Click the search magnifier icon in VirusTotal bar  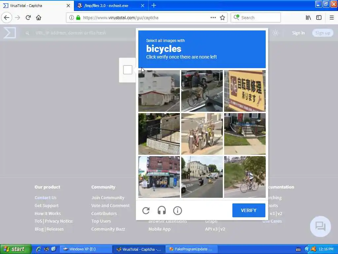(x=27, y=33)
